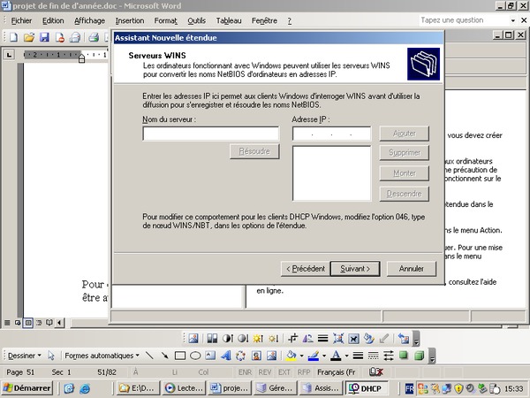Image resolution: width=530 pixels, height=398 pixels.
Task: Click the 'Nom du serveur' text field
Action: point(210,134)
